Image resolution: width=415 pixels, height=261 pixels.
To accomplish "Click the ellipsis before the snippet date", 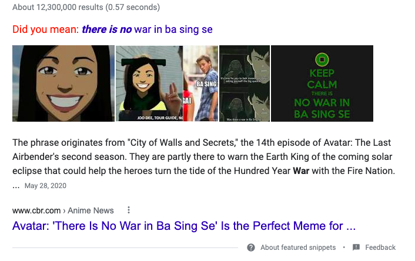I will point(16,185).
